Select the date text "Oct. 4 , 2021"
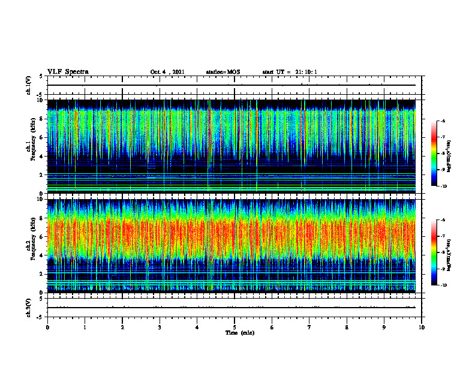The height and width of the screenshot is (367, 475). (167, 72)
